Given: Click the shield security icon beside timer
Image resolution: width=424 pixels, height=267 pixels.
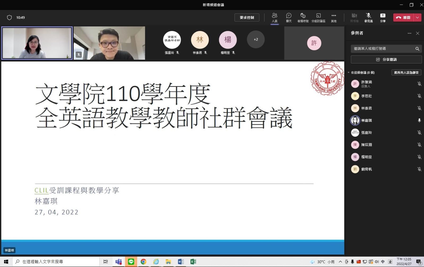Looking at the screenshot, I should tap(9, 17).
